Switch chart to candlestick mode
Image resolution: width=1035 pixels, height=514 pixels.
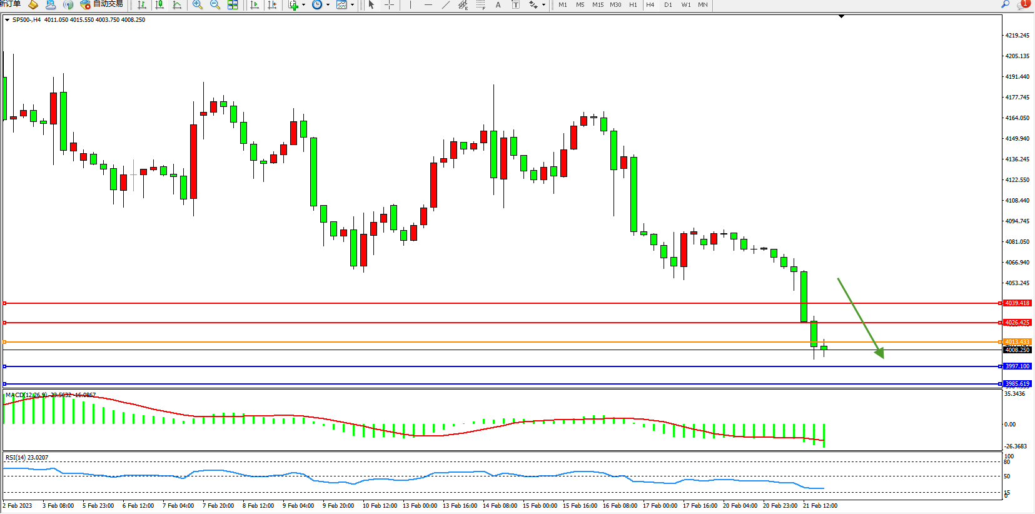[159, 5]
